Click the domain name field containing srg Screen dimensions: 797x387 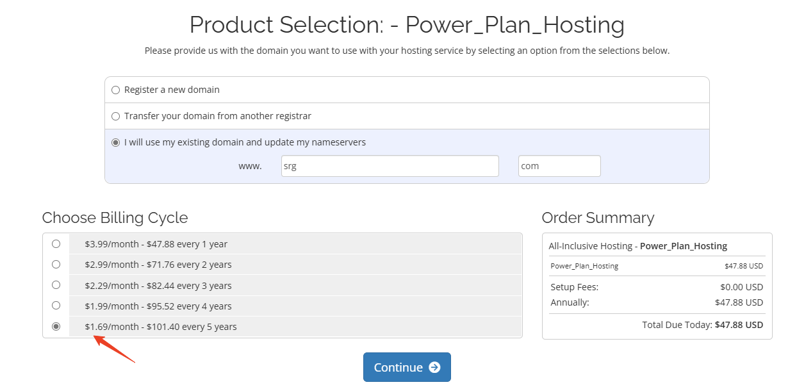click(390, 166)
